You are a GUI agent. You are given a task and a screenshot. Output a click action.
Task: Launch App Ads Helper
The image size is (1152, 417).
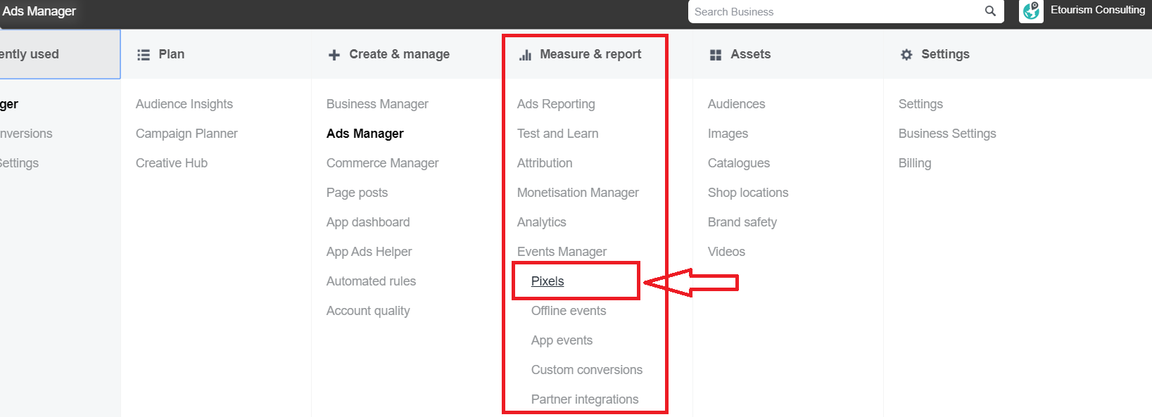369,252
